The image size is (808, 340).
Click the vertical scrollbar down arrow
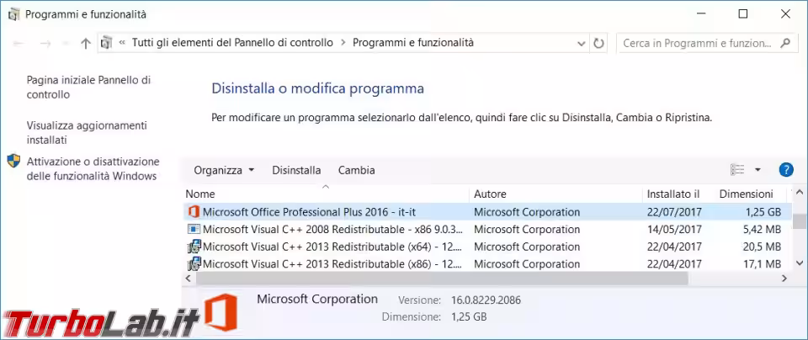[x=800, y=263]
